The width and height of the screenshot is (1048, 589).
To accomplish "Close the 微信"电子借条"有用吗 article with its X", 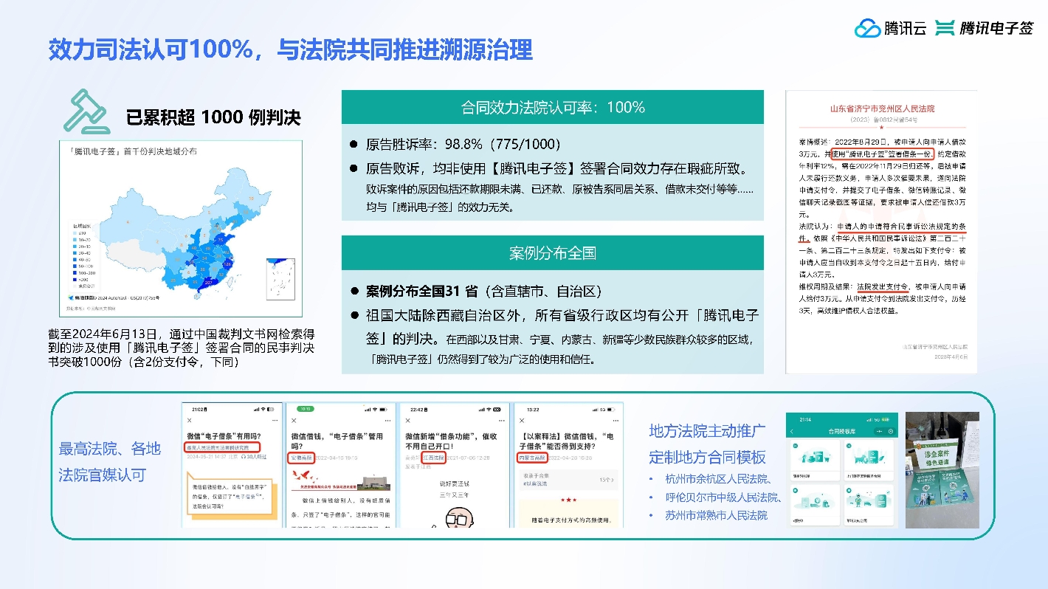I will pos(190,420).
